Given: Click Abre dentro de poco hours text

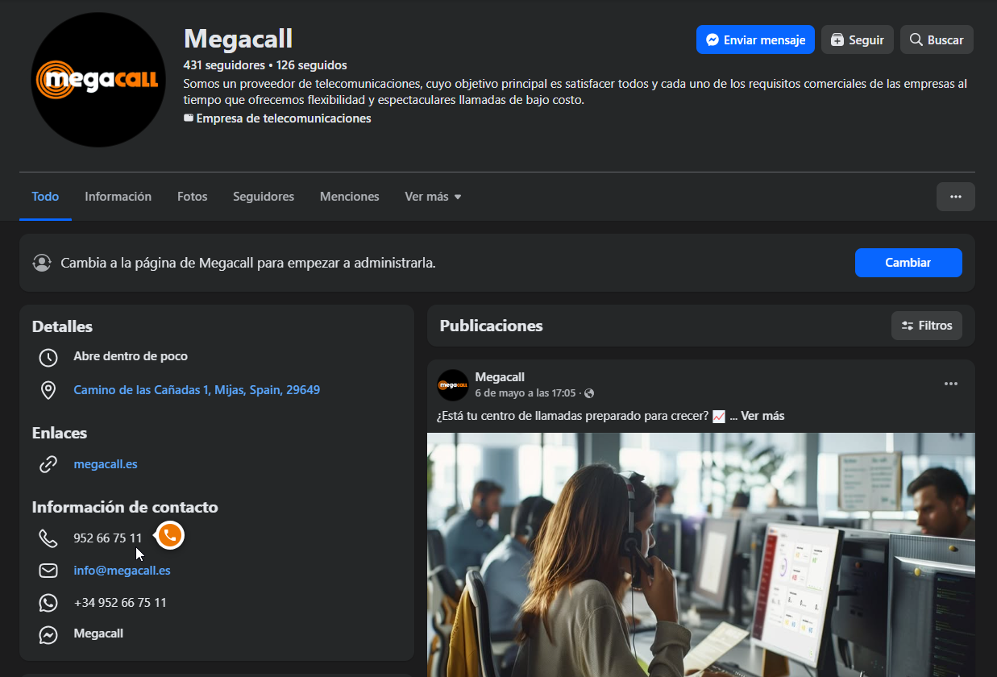Looking at the screenshot, I should pyautogui.click(x=131, y=356).
